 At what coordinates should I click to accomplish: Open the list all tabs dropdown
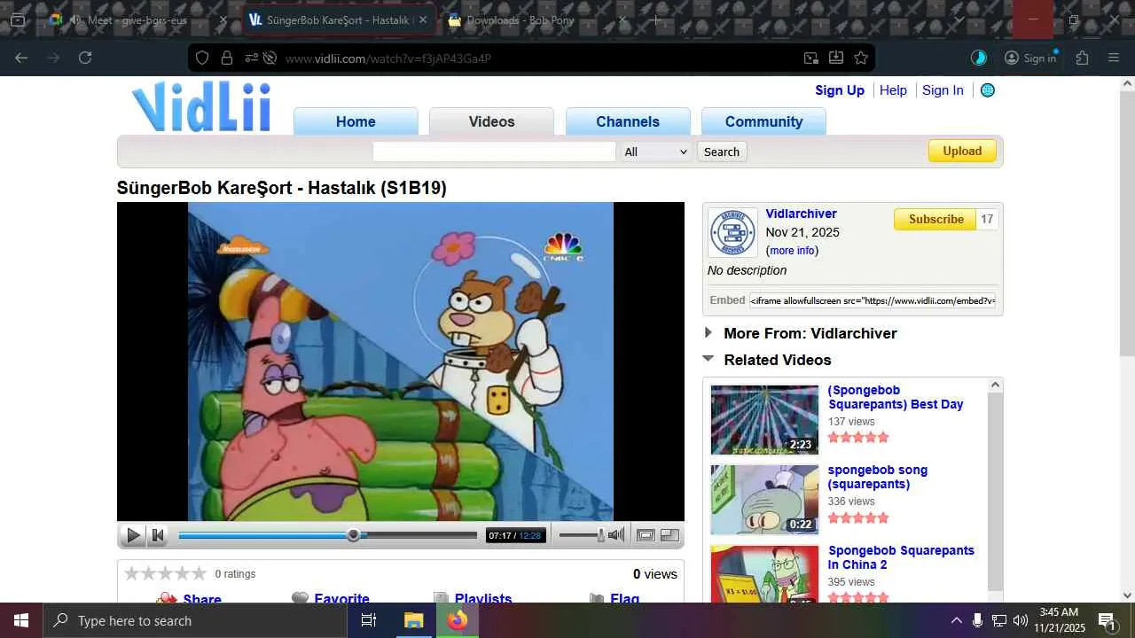(959, 19)
